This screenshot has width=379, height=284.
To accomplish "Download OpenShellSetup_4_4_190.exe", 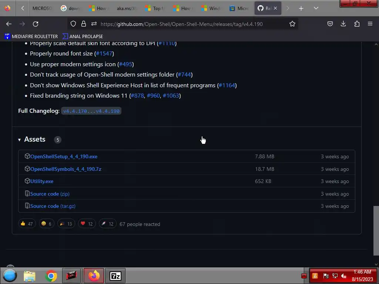I will 64,156.
